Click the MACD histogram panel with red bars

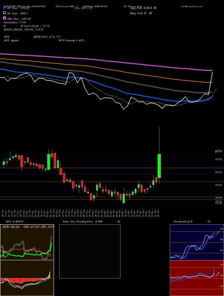click(x=27, y=278)
